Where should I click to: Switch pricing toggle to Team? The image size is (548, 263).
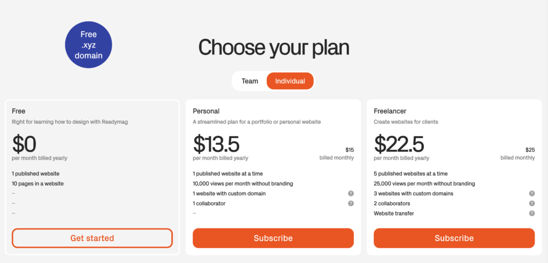click(250, 81)
